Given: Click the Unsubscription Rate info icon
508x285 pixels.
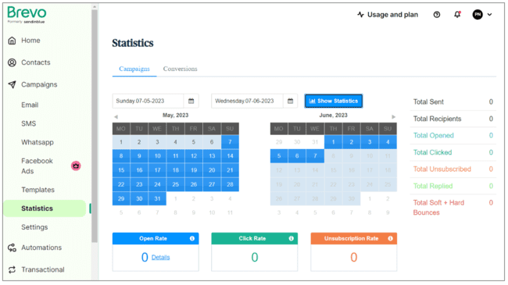Looking at the screenshot, I should tap(391, 239).
